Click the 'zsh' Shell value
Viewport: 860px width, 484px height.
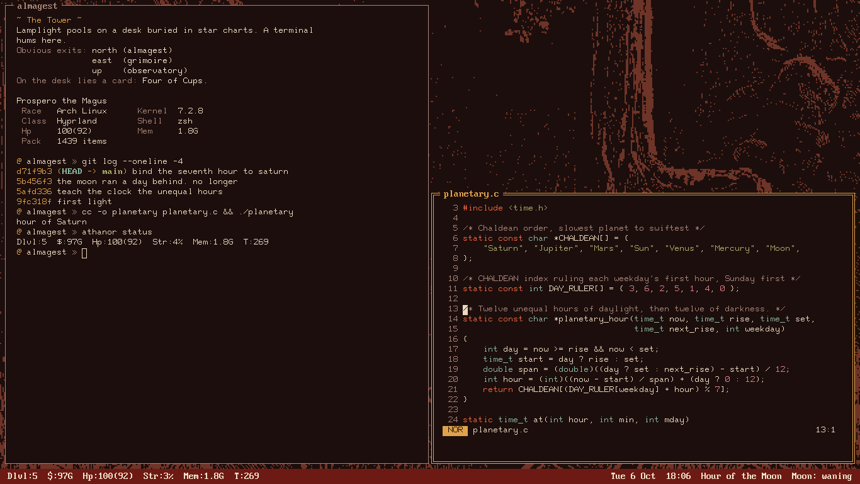(185, 121)
